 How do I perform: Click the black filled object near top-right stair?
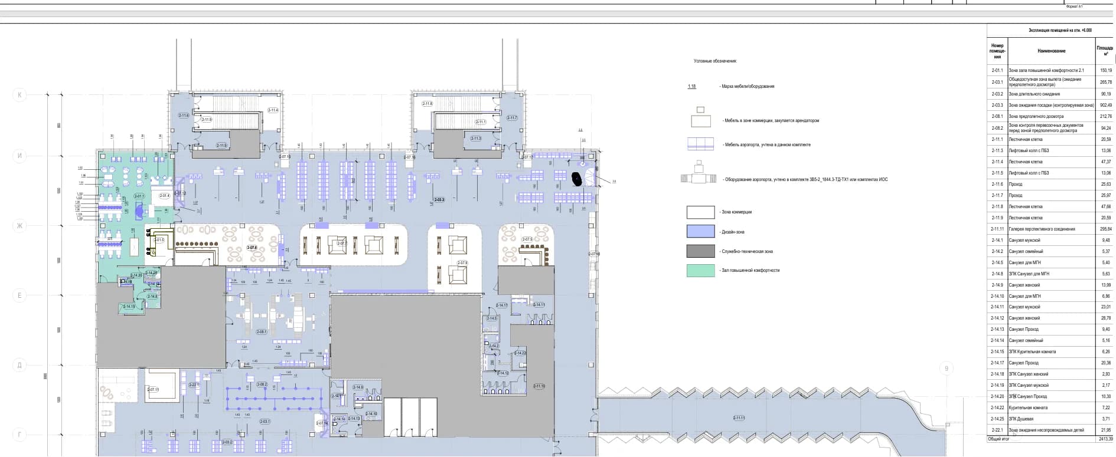click(x=577, y=176)
